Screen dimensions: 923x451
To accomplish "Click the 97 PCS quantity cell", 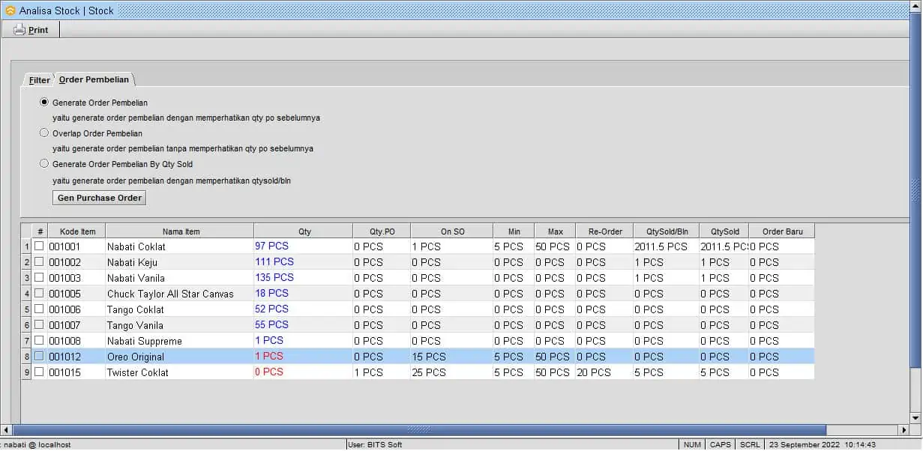I will 304,246.
